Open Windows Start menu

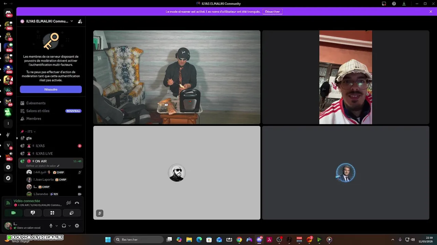[108, 240]
